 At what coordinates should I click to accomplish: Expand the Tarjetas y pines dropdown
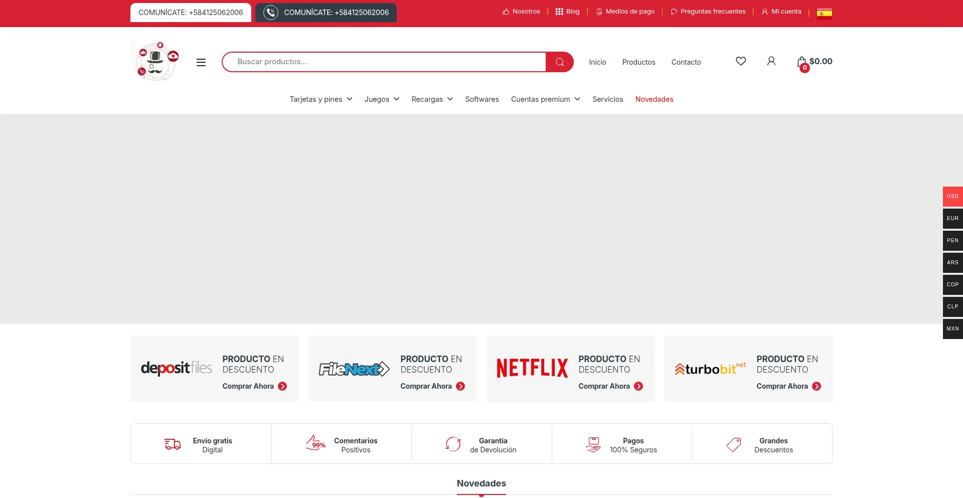coord(321,99)
